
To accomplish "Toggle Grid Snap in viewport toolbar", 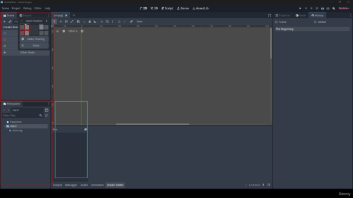I will click(x=108, y=21).
